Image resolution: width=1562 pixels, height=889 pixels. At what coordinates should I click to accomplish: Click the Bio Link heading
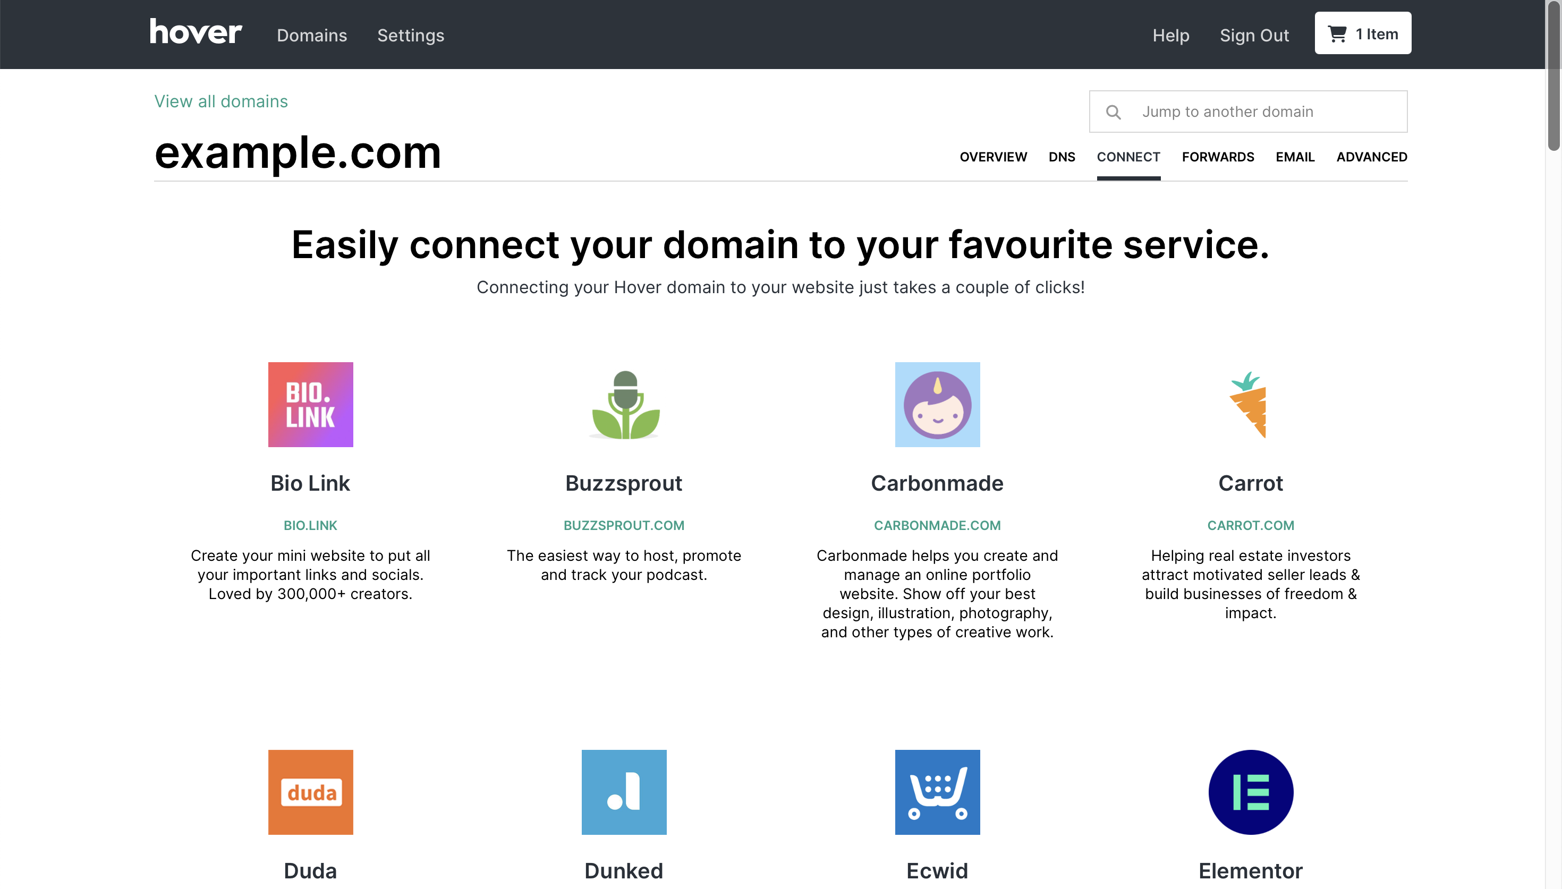[x=310, y=483]
